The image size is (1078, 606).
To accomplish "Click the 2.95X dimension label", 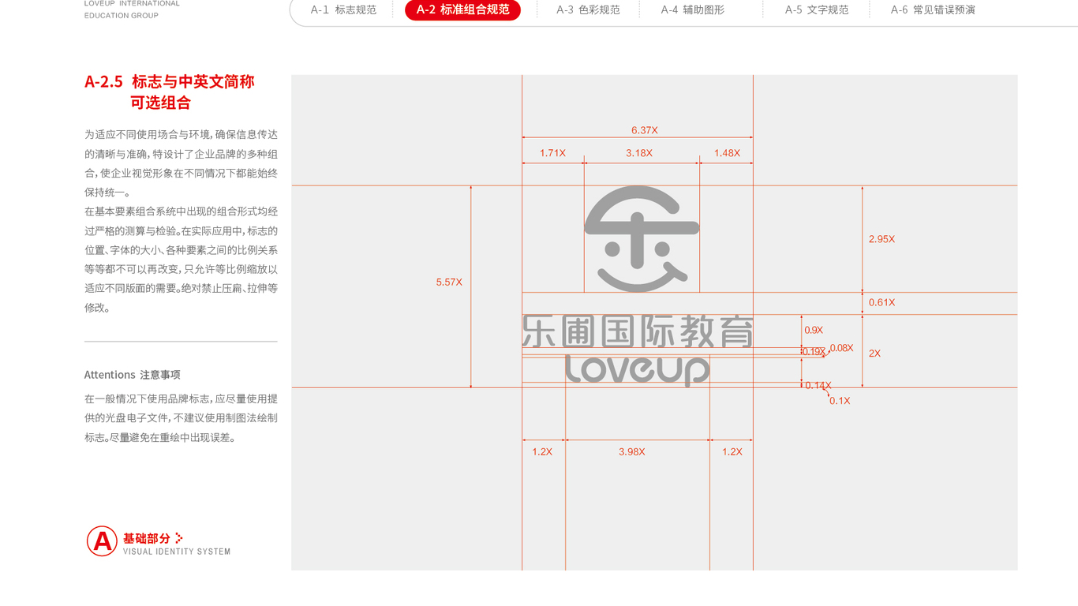I will [x=881, y=239].
